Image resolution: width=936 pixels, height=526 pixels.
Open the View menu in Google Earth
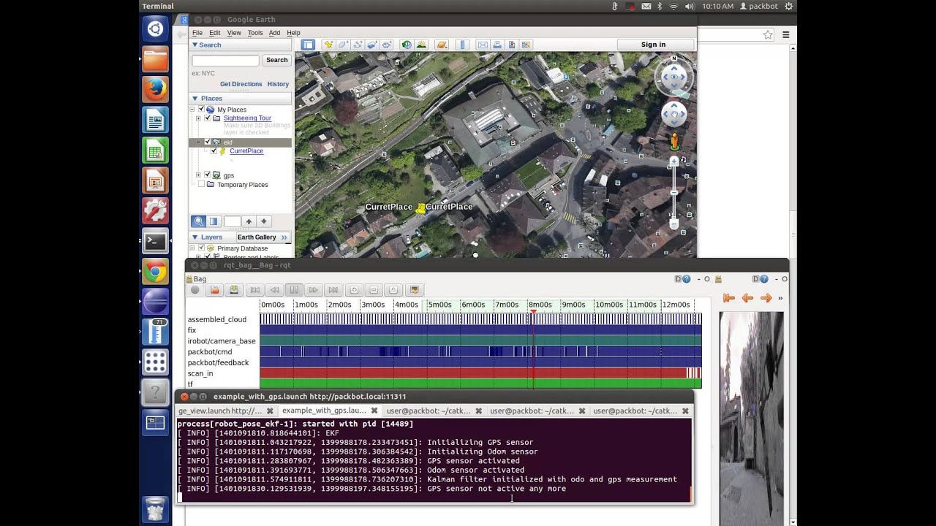pos(234,33)
